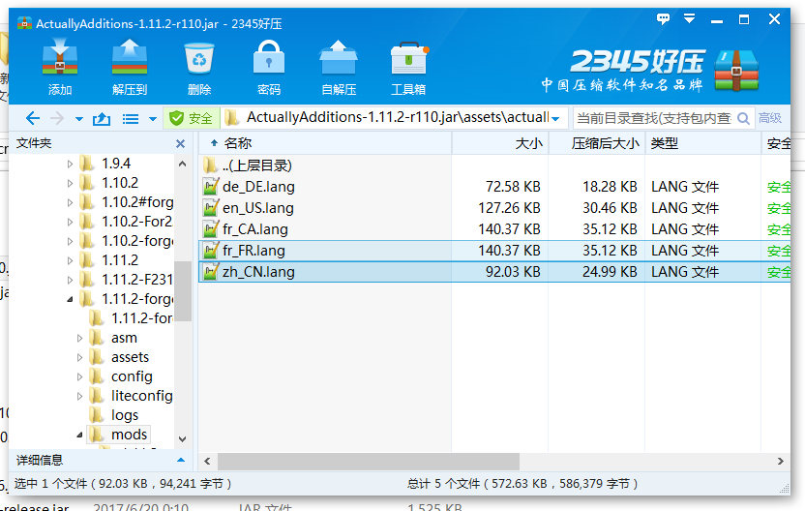The width and height of the screenshot is (805, 511).
Task: Close the 文件夹 folder panel
Action: [x=180, y=143]
